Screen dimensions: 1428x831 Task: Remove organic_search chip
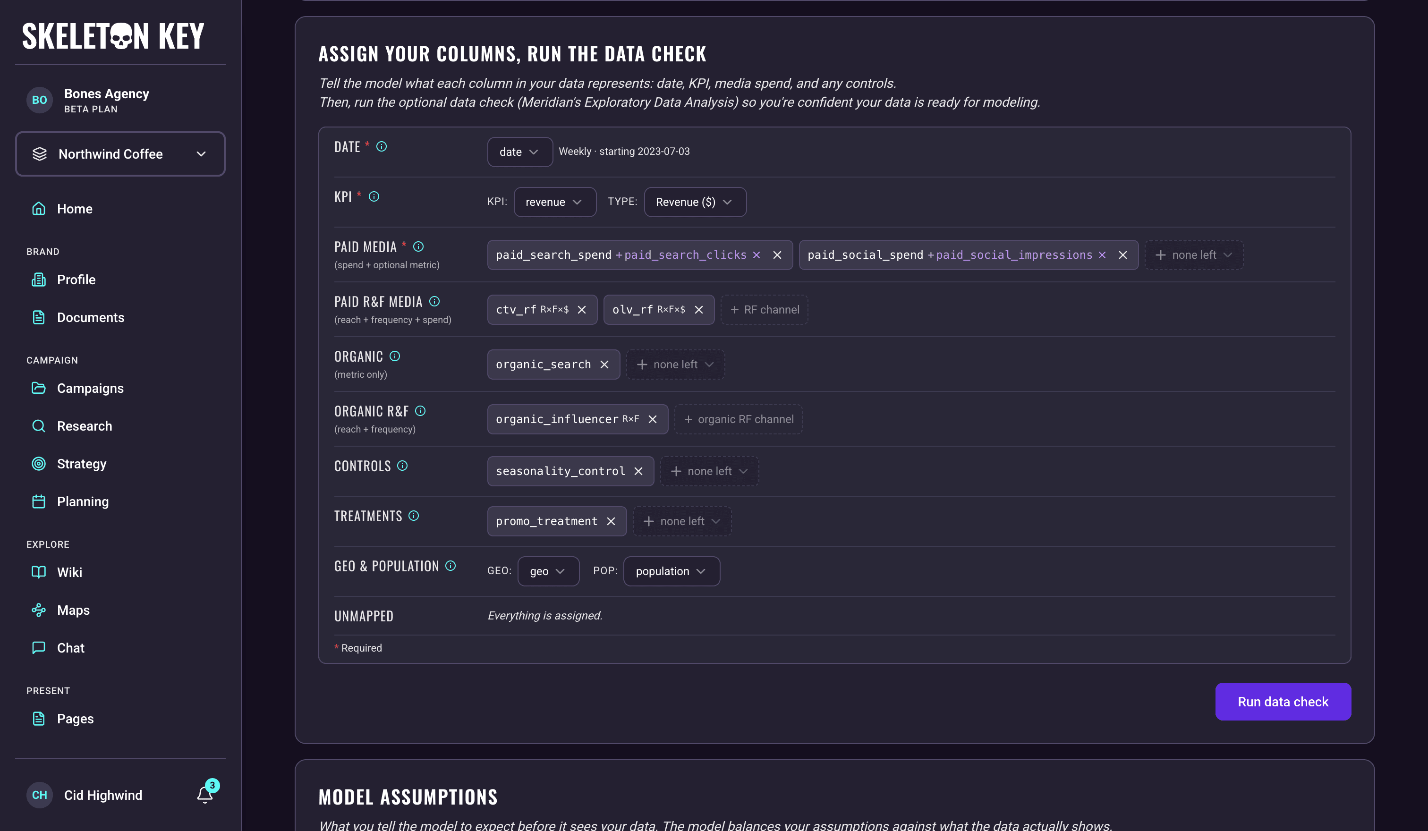604,365
